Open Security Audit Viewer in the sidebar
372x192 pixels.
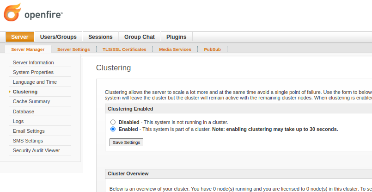pyautogui.click(x=36, y=150)
